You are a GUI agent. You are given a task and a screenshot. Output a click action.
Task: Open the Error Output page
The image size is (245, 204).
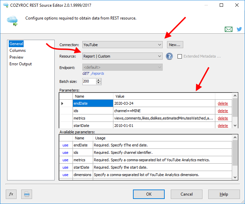pyautogui.click(x=21, y=64)
